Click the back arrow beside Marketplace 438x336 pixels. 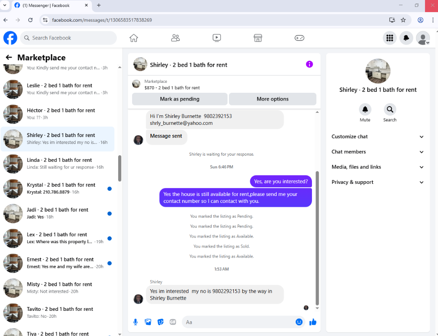(9, 57)
